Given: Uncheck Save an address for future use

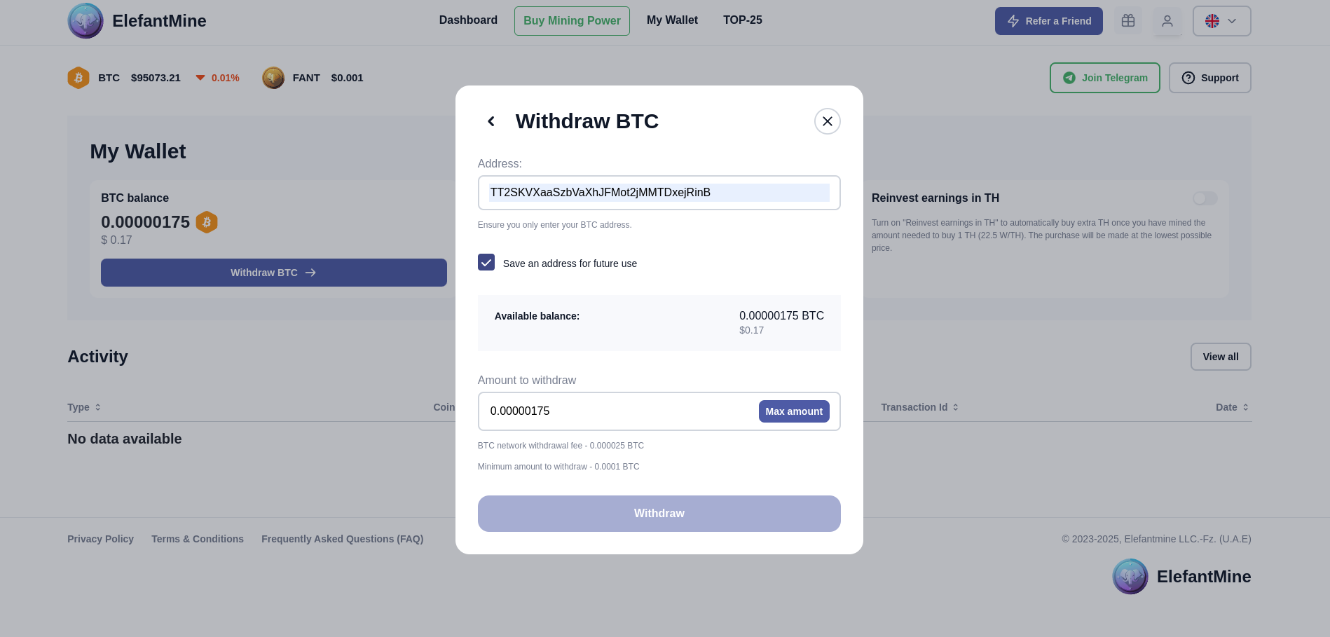Looking at the screenshot, I should click(486, 262).
